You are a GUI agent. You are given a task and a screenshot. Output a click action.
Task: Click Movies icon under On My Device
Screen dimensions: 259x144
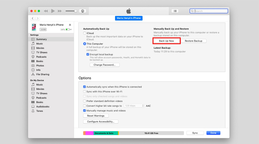33,89
